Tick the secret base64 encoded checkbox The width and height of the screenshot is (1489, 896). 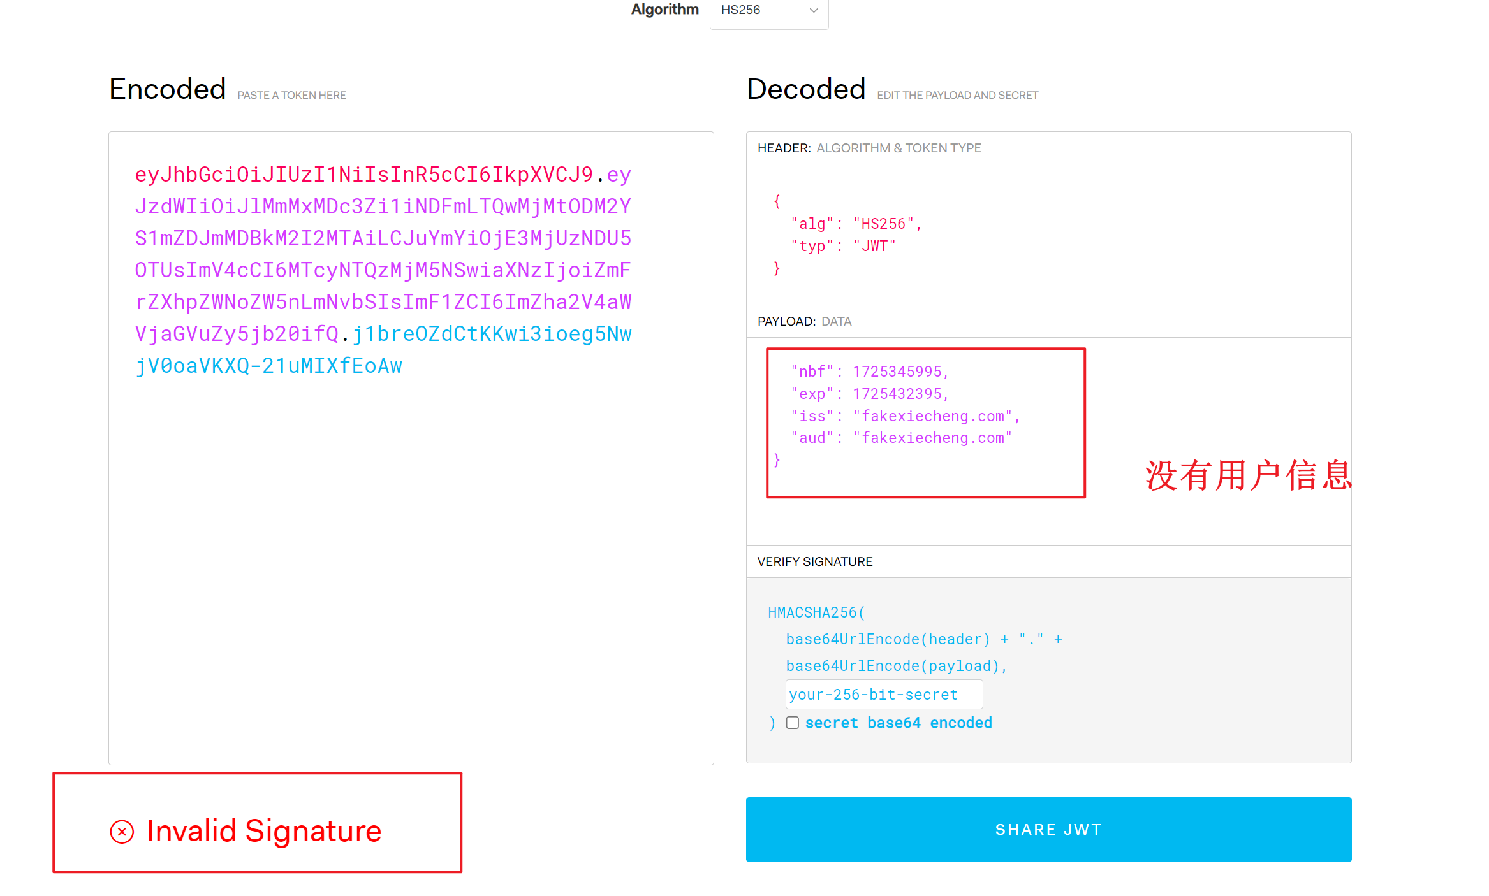792,723
